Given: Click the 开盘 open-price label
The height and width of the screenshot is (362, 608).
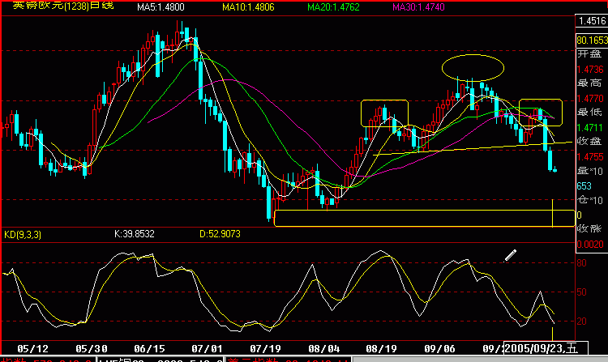Looking at the screenshot, I should [589, 53].
